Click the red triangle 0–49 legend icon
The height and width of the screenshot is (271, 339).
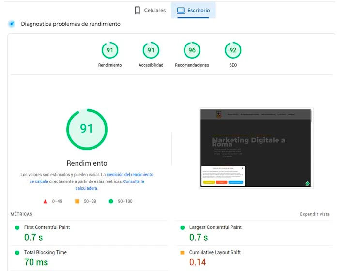[46, 201]
